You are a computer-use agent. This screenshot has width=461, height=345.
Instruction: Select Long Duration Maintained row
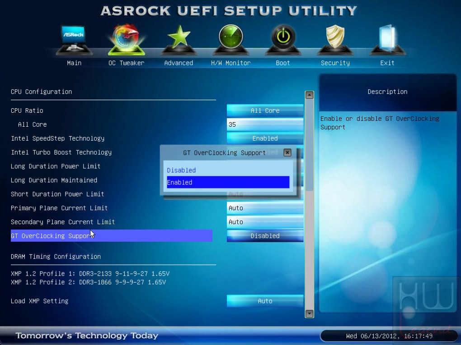point(54,180)
